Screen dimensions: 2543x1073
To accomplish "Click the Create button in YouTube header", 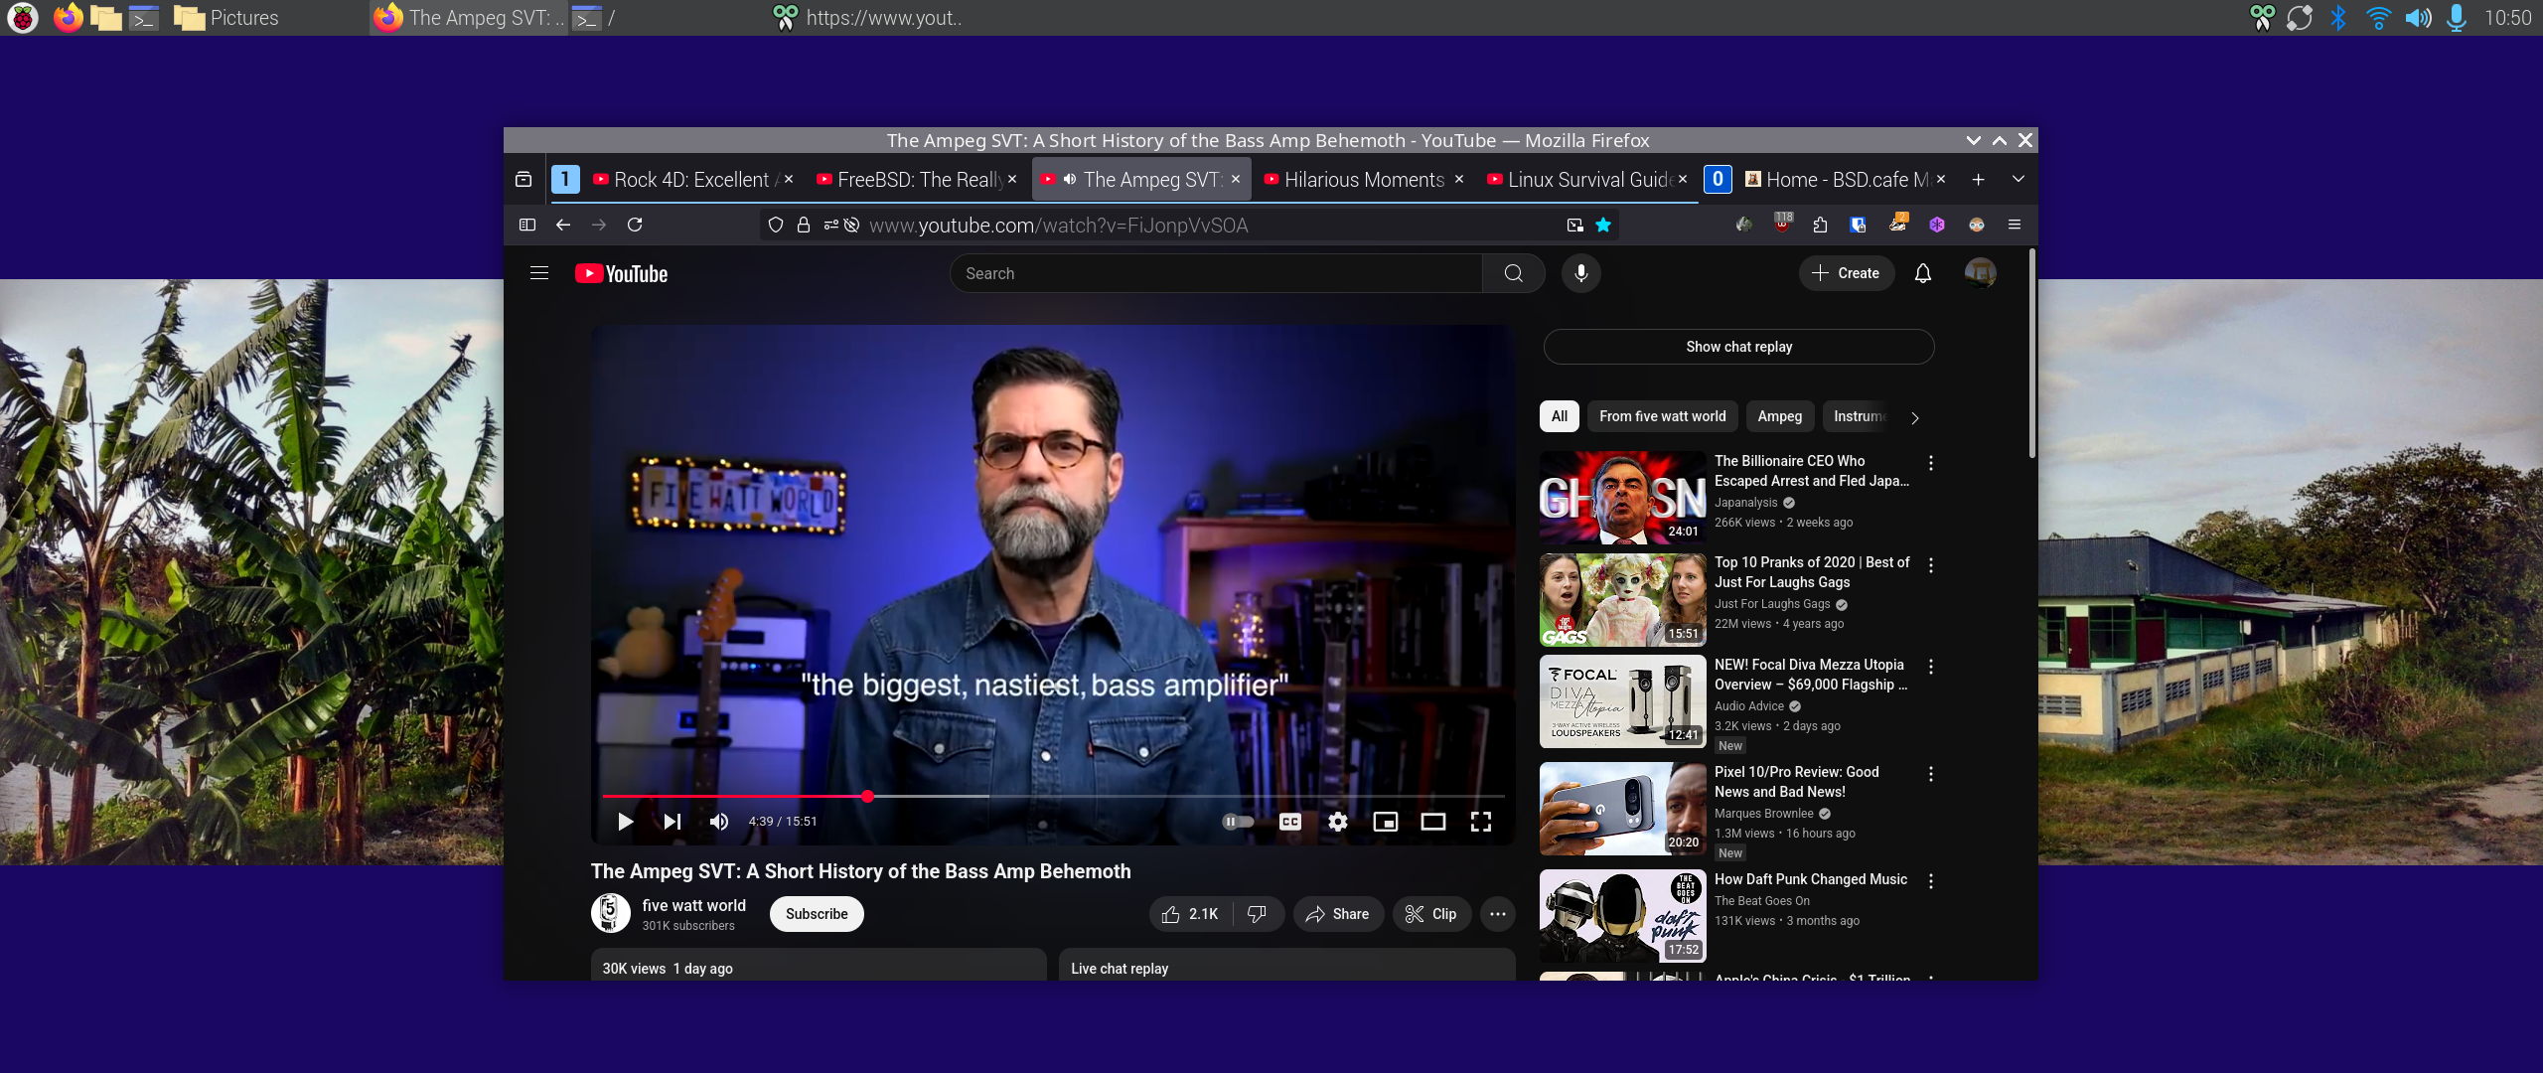I will [x=1846, y=273].
